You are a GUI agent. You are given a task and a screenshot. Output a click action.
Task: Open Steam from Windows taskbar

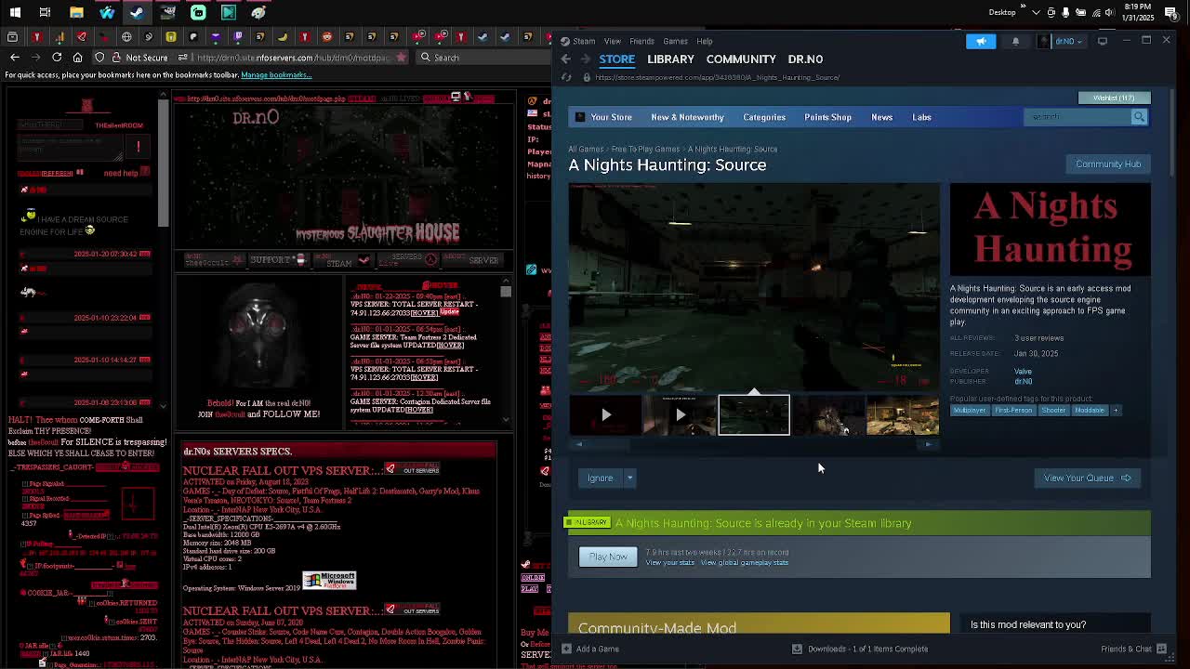tap(137, 12)
